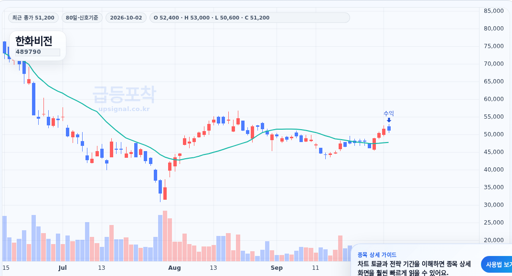The height and width of the screenshot is (276, 512).
Task: Click the 한화비전 stock name
Action: point(34,41)
